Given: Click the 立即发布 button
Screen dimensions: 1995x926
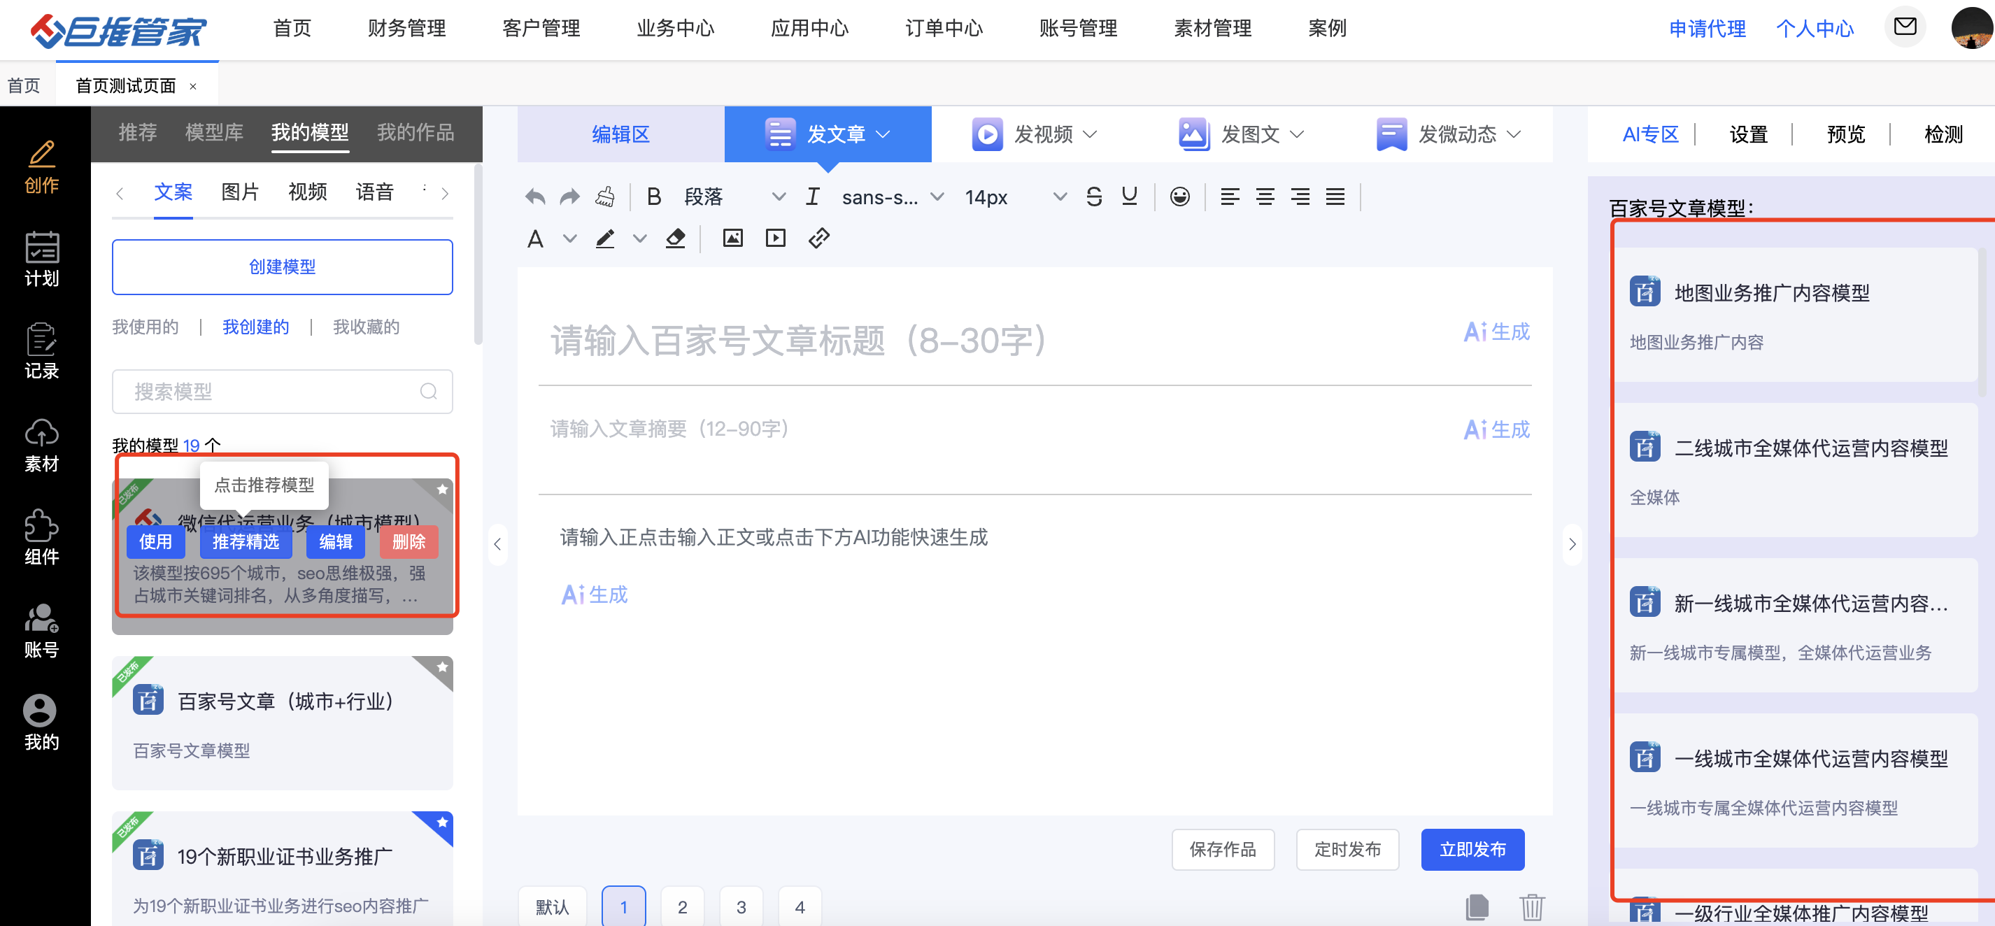Looking at the screenshot, I should (1472, 849).
